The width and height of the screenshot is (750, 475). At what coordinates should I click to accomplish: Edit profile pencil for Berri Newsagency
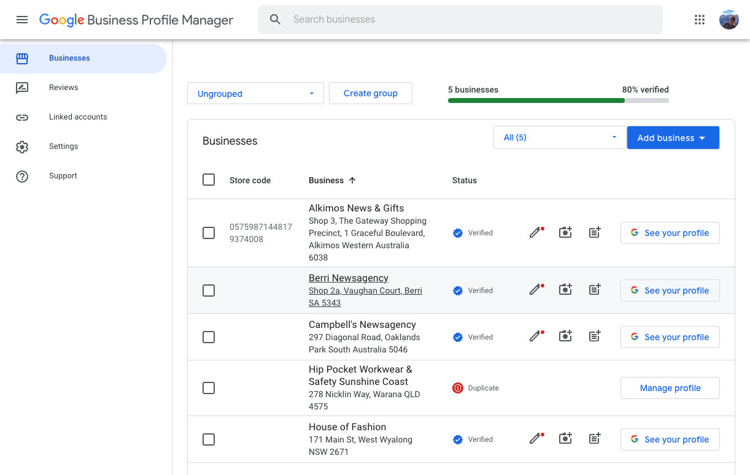point(536,291)
